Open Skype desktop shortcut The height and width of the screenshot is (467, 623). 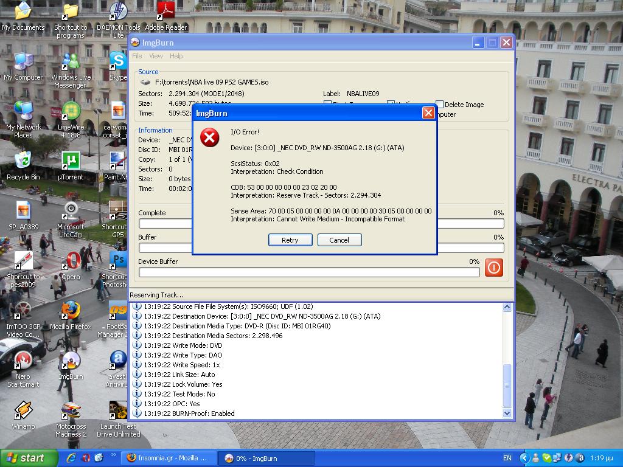(119, 67)
